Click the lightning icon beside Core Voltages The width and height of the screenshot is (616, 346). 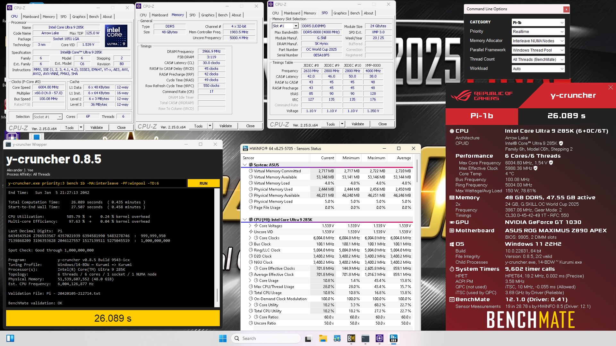pyautogui.click(x=256, y=226)
